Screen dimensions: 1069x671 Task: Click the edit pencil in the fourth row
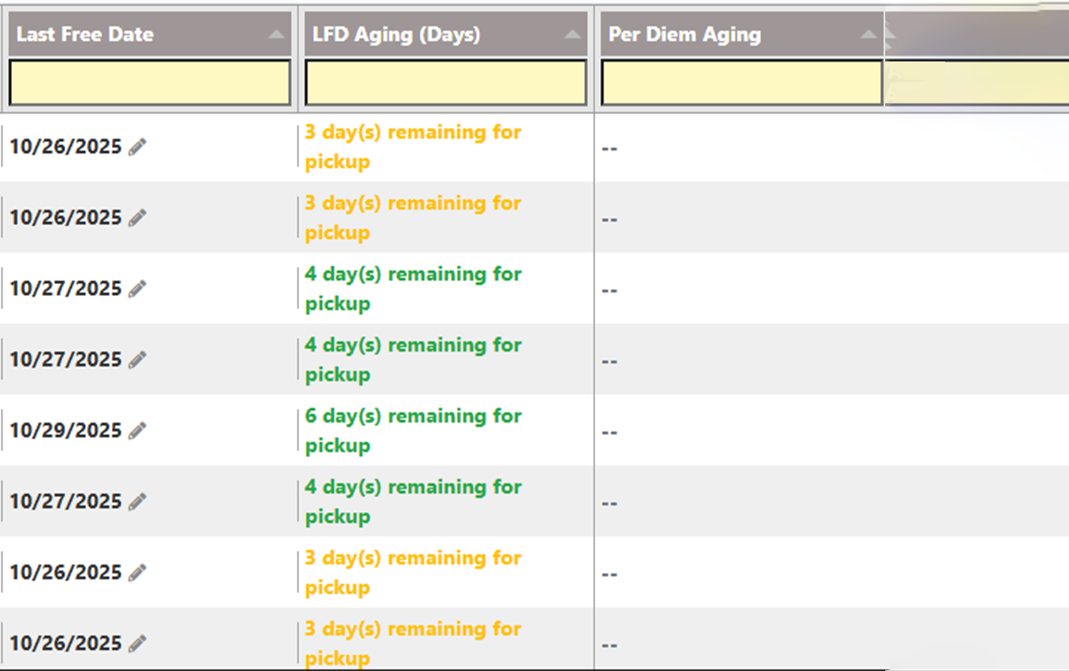[x=137, y=360]
